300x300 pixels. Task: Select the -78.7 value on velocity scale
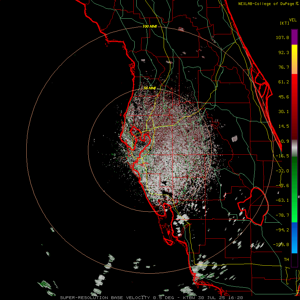pos(282,215)
